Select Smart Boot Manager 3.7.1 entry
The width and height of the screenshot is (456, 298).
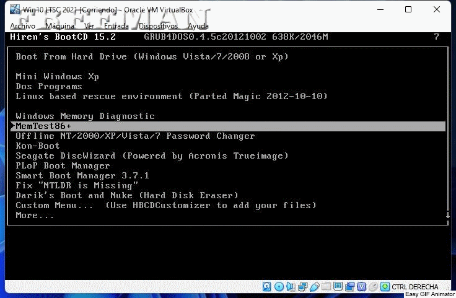pyautogui.click(x=82, y=175)
